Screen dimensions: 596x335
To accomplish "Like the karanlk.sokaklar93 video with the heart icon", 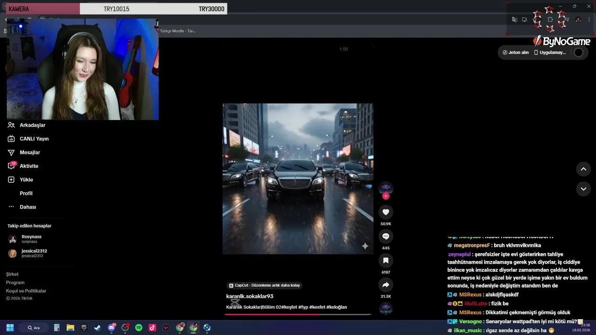I will 386,212.
